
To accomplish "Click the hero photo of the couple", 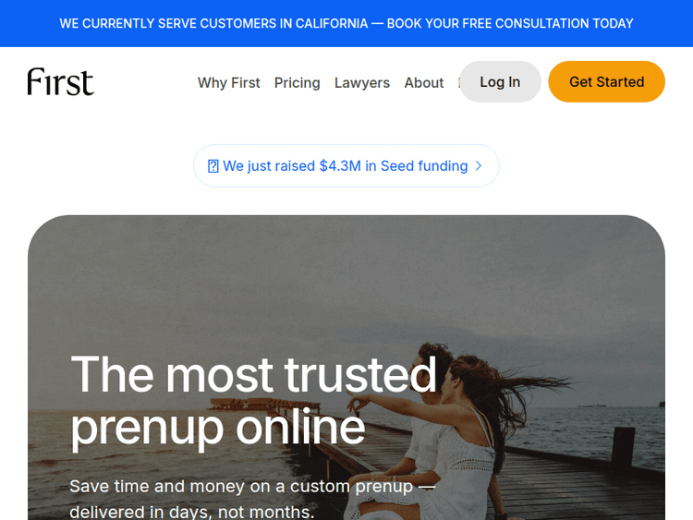I will (346, 368).
